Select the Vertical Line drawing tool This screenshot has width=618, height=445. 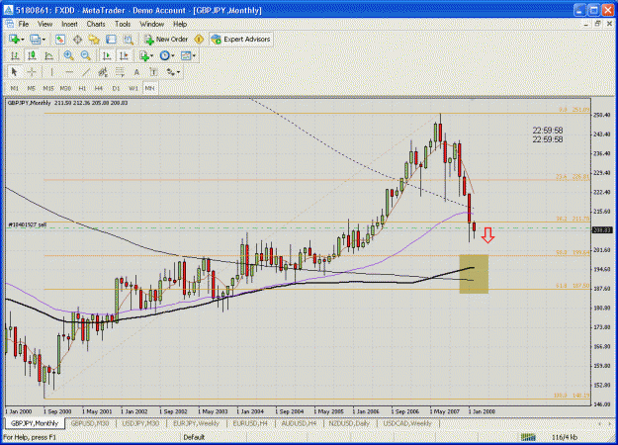(51, 72)
